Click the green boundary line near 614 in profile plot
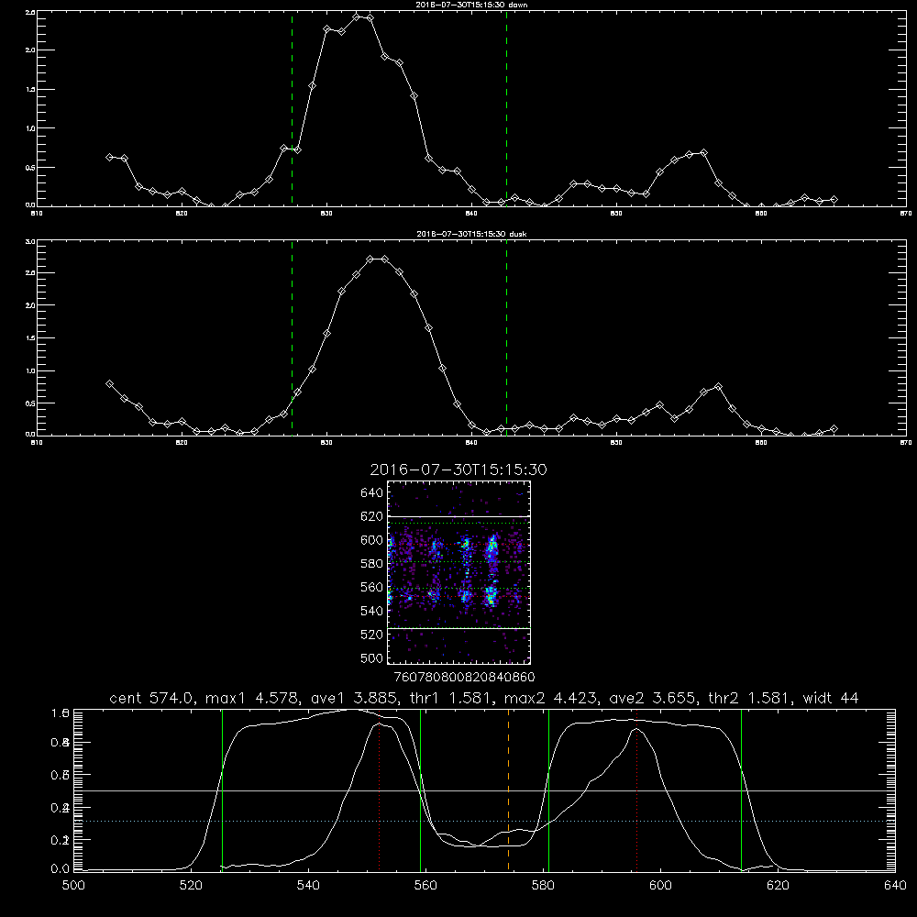This screenshot has height=917, width=917. [x=741, y=790]
